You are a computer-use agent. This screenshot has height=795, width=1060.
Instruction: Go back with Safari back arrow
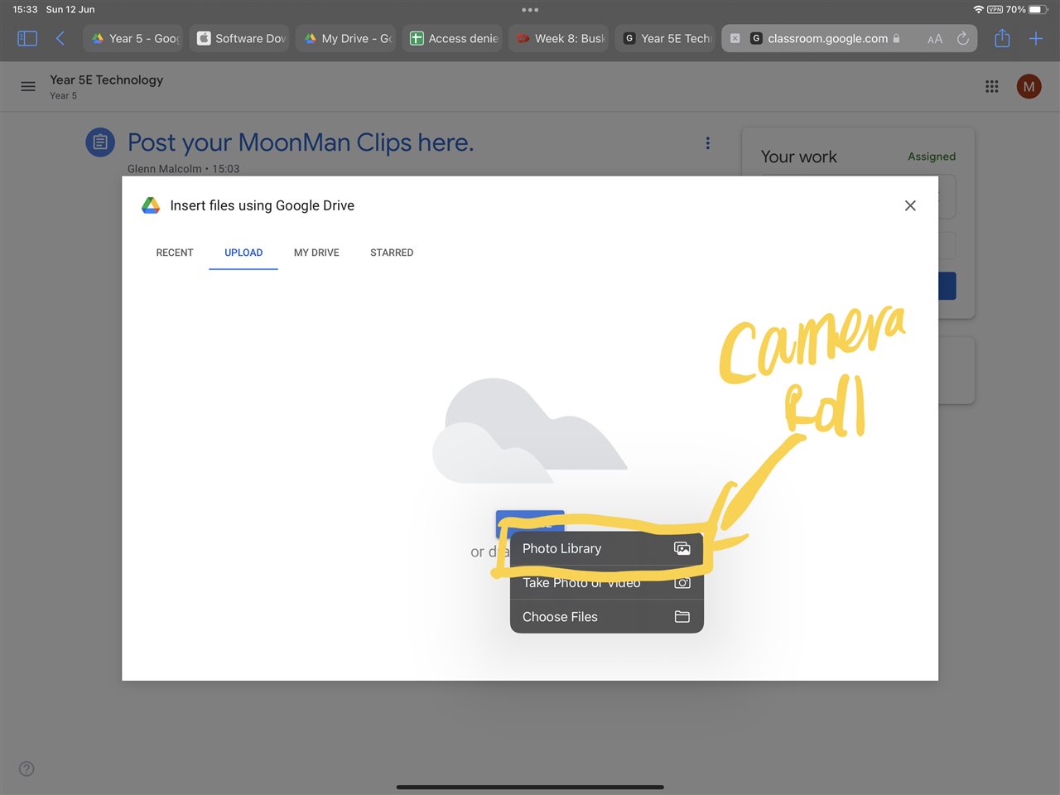click(x=60, y=38)
